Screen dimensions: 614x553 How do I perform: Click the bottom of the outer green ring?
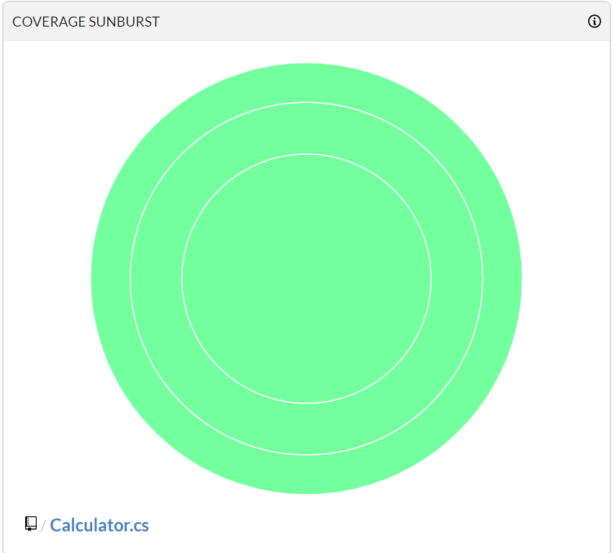tap(307, 475)
